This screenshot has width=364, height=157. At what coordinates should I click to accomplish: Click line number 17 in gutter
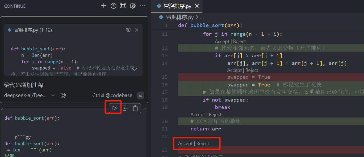pyautogui.click(x=165, y=92)
